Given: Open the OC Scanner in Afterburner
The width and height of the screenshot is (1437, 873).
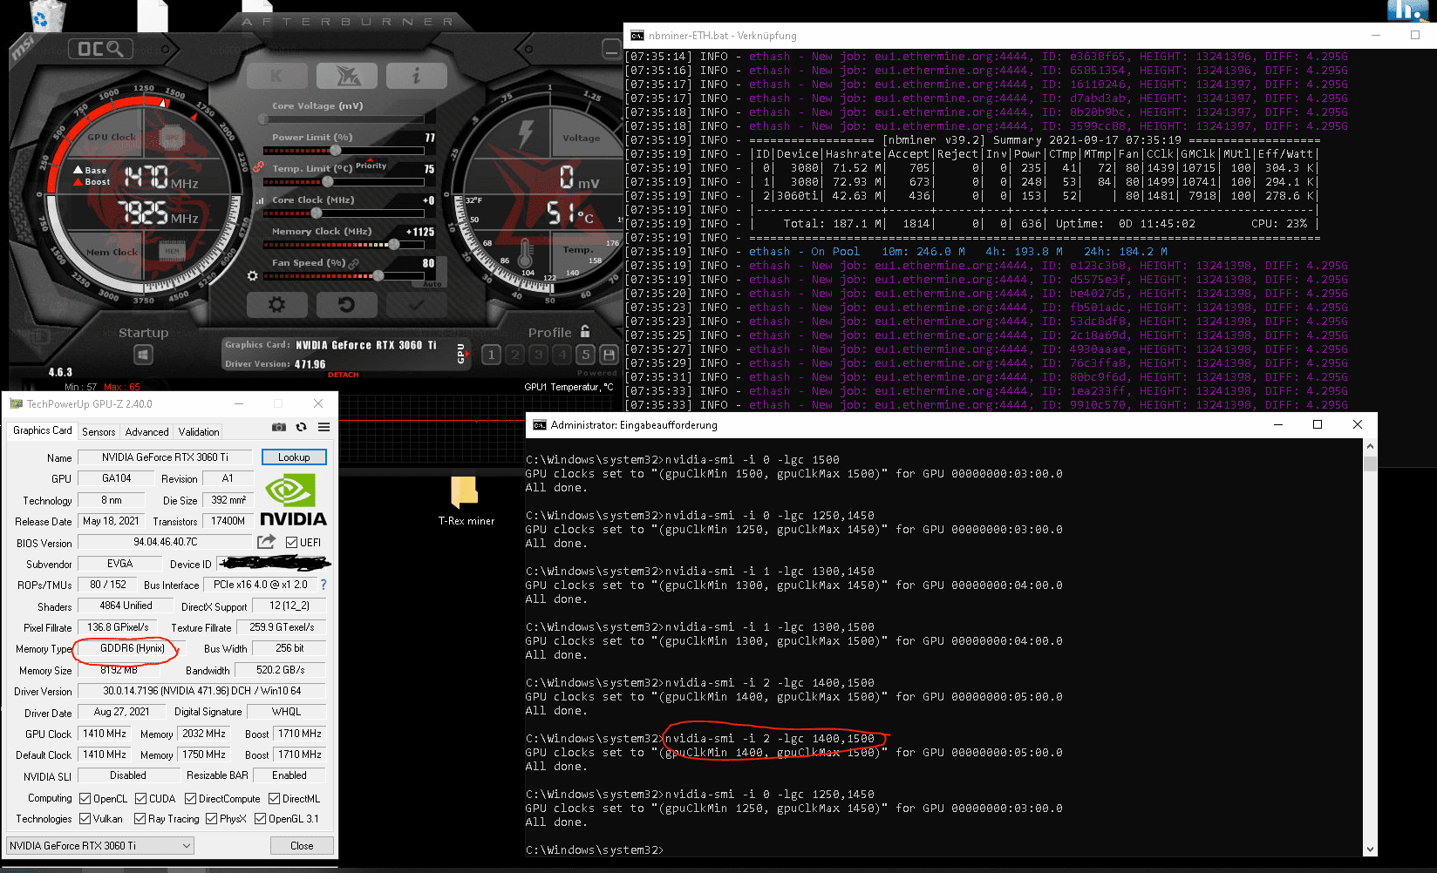Looking at the screenshot, I should coord(100,49).
